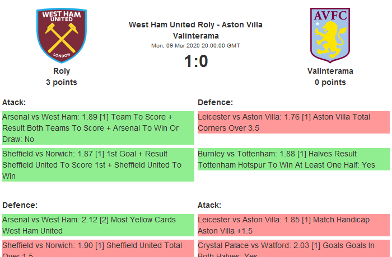Image resolution: width=392 pixels, height=257 pixels.
Task: Select Leicester vs Aston Villa Total Corners bet
Action: (293, 122)
